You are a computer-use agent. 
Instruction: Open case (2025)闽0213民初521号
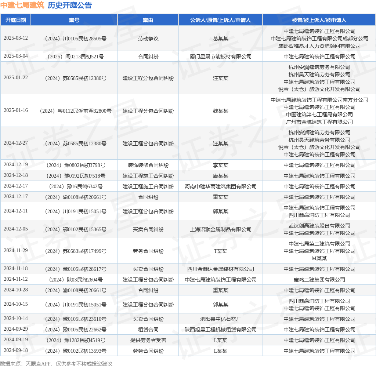coord(76,57)
